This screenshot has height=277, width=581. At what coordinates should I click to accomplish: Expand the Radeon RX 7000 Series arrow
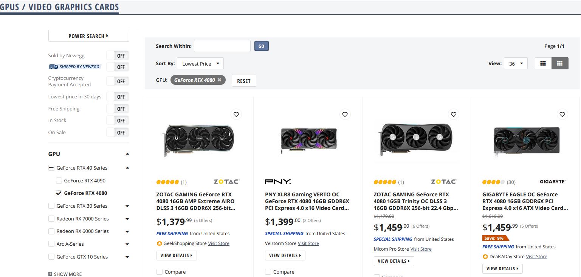click(x=127, y=219)
